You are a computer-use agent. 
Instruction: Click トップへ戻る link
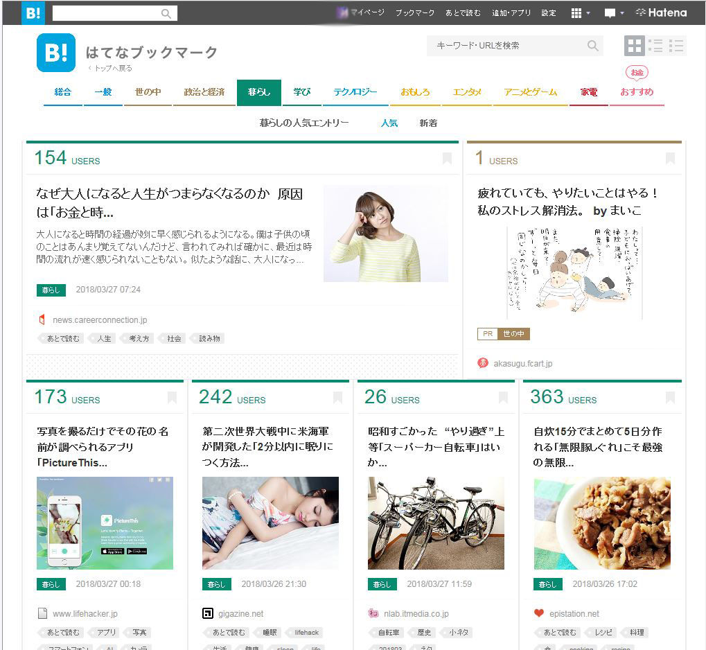(110, 68)
